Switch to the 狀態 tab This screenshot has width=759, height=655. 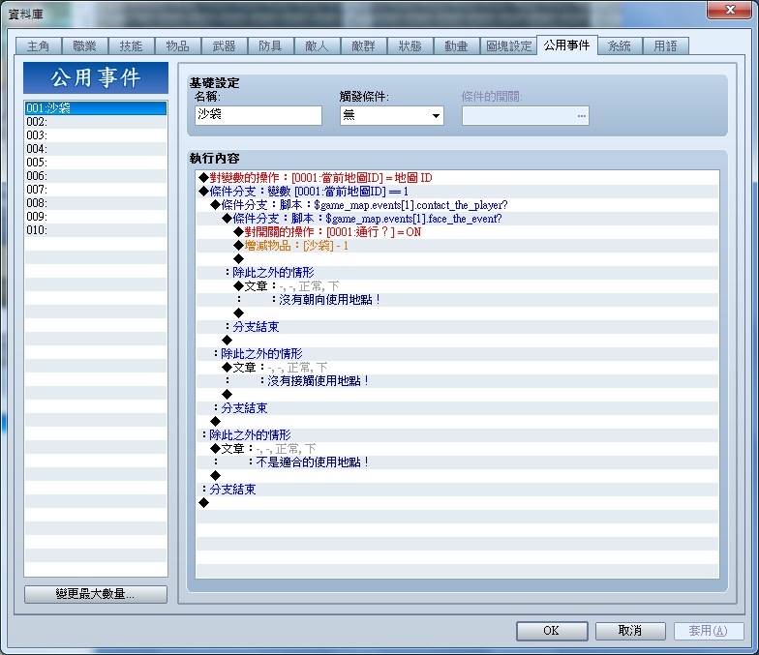coord(410,46)
